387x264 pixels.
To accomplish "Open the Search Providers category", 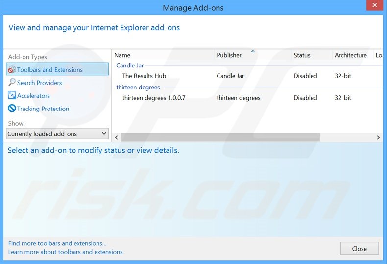I will pos(40,83).
